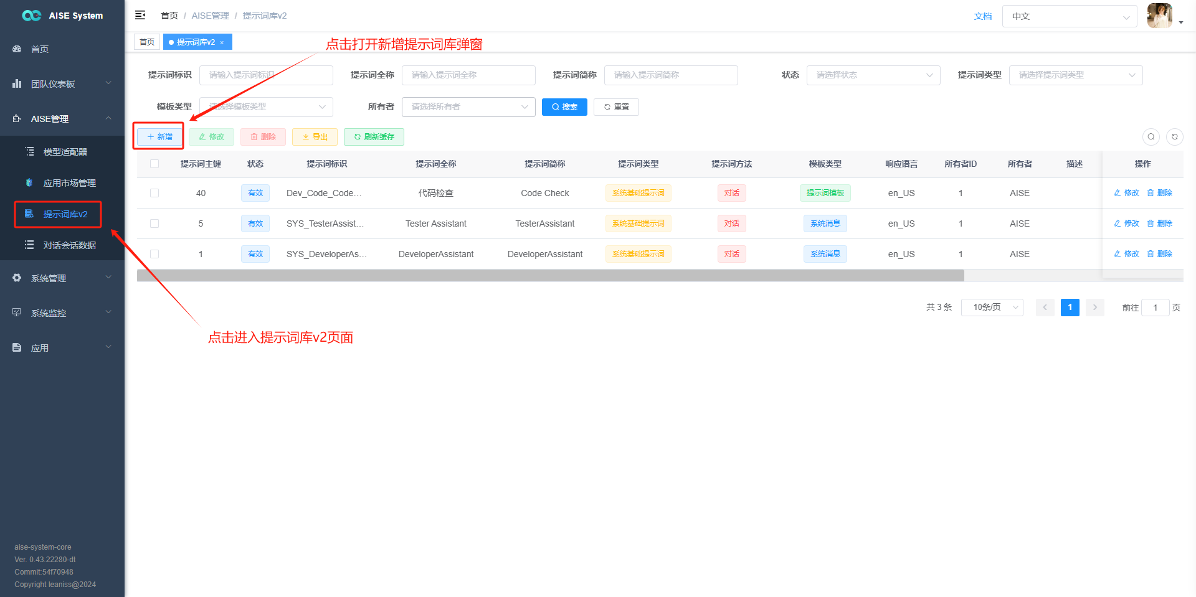Click 修改 in the Dev_Code_Code row
Screen dimensions: 1196x597
coord(1127,193)
